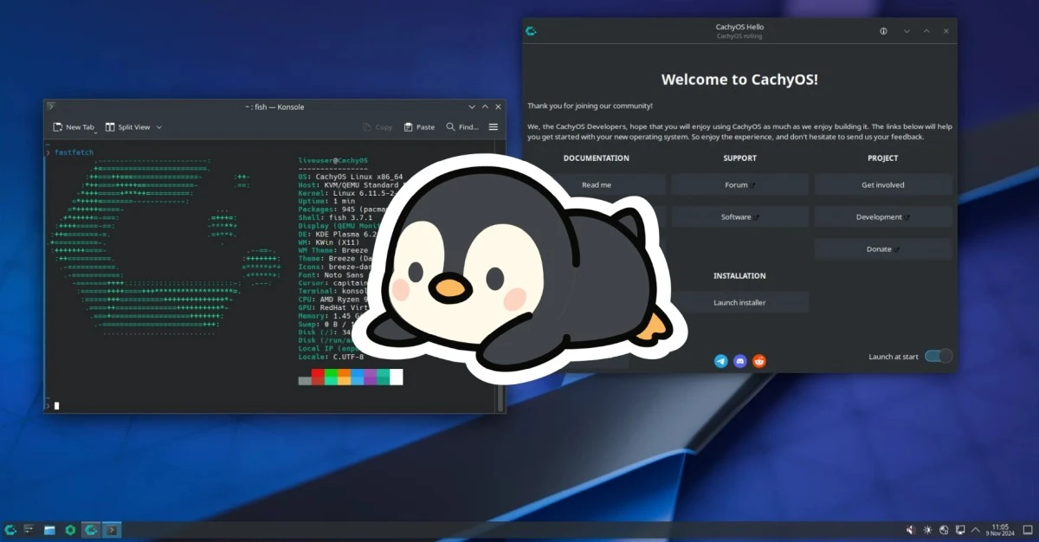Viewport: 1039px width, 542px height.
Task: Switch to the Konsole taskbar entry
Action: tap(113, 529)
